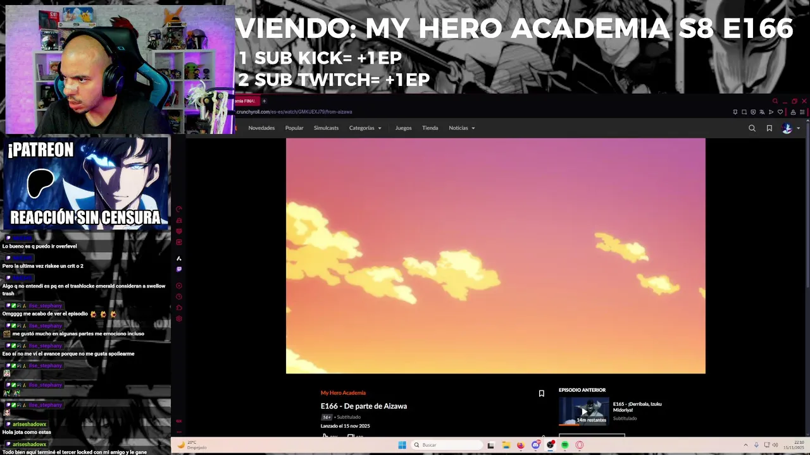Click the send/play arrow toolbar icon
810x455 pixels.
point(771,112)
